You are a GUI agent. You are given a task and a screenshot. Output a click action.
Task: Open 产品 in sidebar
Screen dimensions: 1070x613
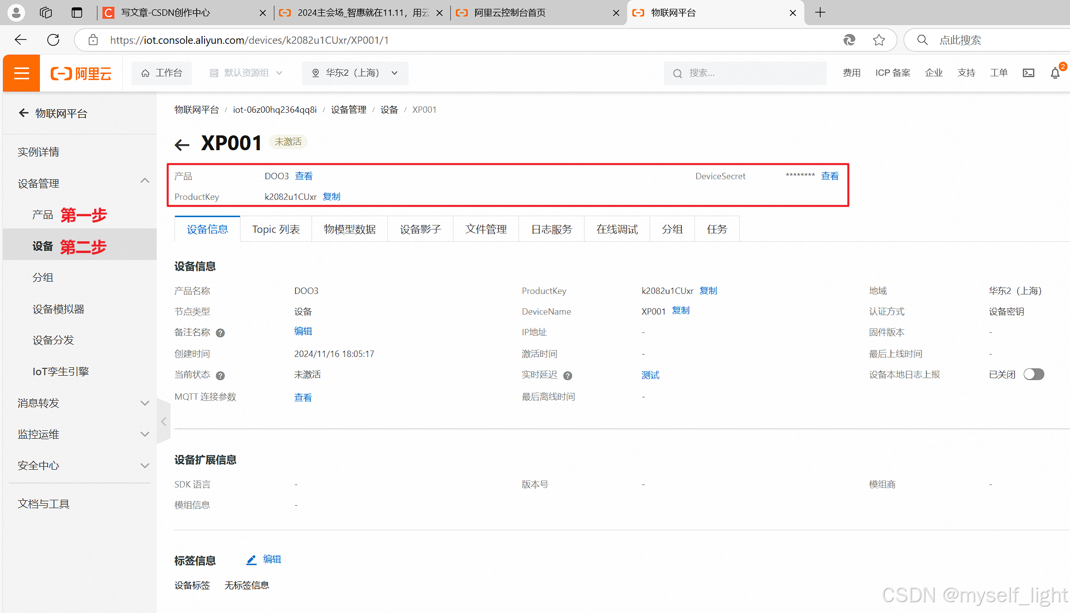(42, 215)
